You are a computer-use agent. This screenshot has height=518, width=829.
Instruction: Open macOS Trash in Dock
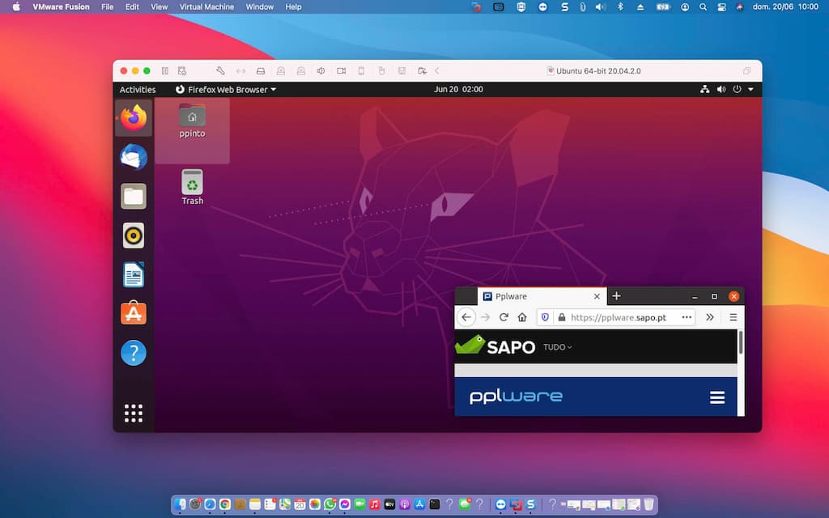pos(648,504)
